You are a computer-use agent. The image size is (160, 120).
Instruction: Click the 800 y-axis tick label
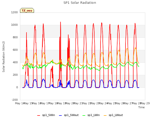[15, 37]
